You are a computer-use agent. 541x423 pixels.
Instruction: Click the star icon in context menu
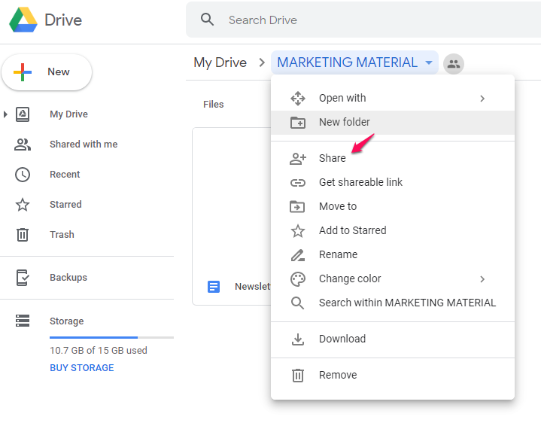298,231
